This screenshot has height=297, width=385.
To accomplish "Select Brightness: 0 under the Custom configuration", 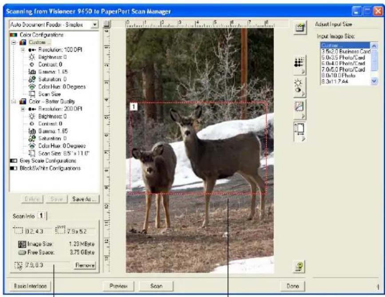I will pyautogui.click(x=52, y=57).
